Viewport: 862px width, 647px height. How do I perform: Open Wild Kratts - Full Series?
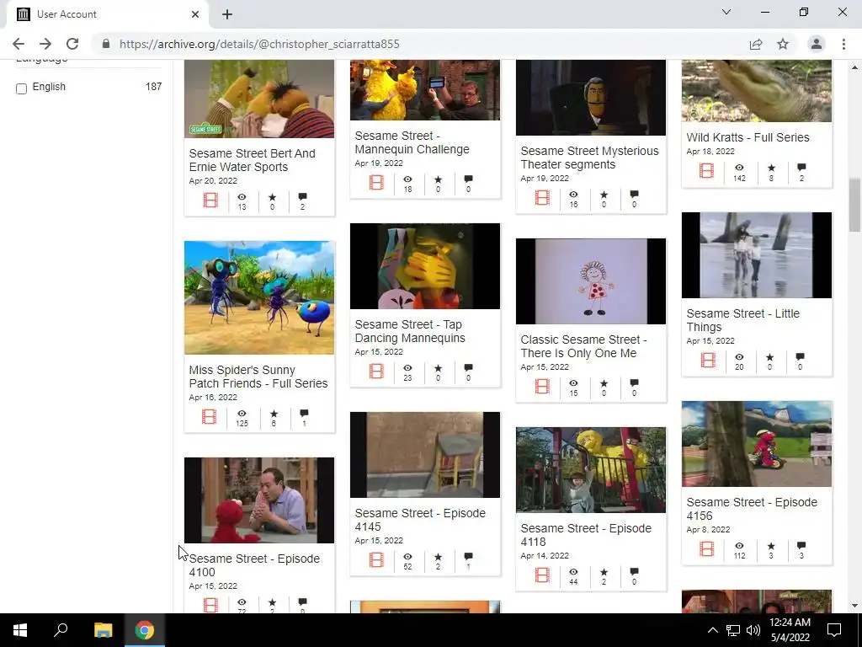click(748, 137)
